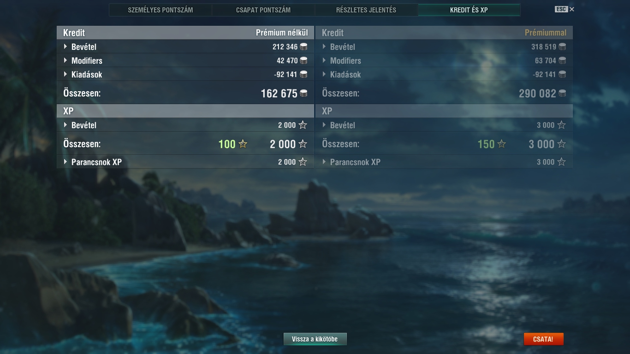Viewport: 630px width, 354px height.
Task: Click the coin icon next to premium total 290 082
Action: point(562,93)
